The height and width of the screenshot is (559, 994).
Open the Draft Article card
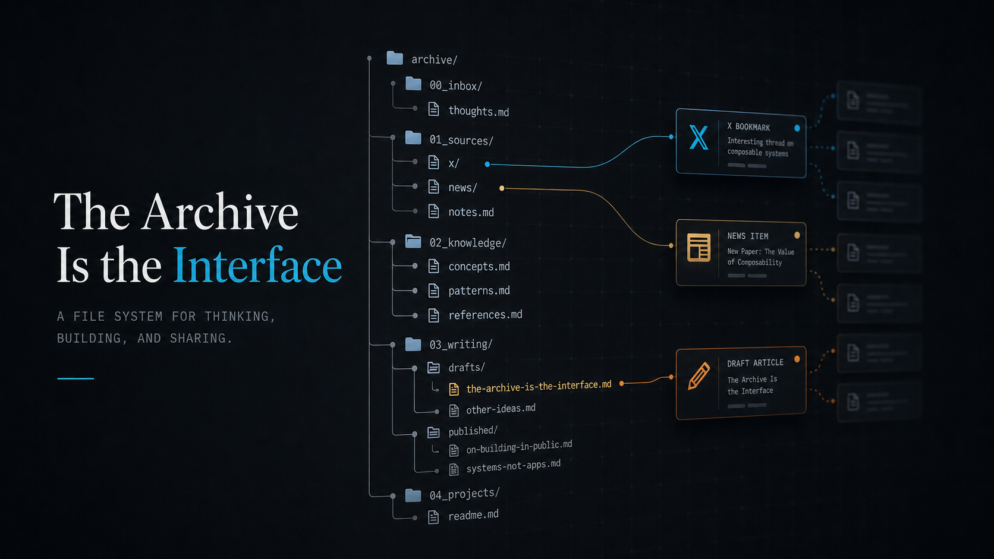pos(741,383)
